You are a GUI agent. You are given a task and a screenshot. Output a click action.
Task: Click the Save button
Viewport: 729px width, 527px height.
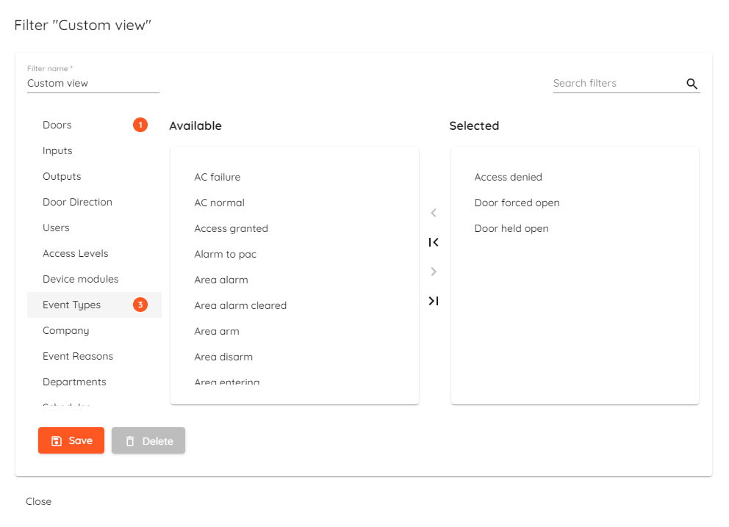pyautogui.click(x=71, y=440)
